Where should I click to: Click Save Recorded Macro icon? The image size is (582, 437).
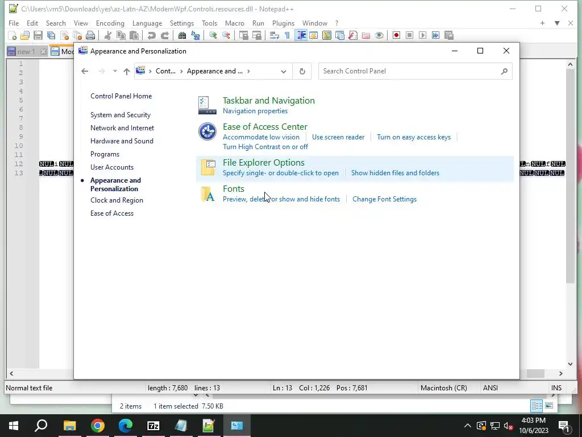(x=449, y=35)
